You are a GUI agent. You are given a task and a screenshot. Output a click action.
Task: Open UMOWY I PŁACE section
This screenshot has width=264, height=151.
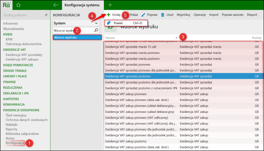15,76
